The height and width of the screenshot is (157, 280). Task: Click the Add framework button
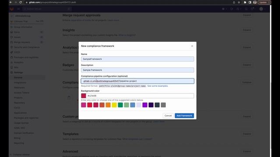[184, 116]
